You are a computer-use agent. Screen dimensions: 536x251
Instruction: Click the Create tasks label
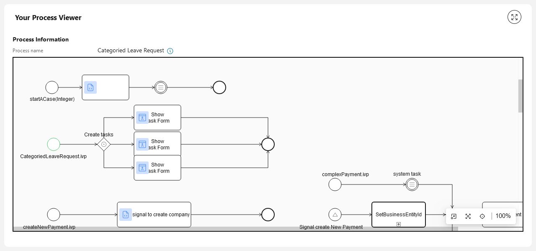[99, 135]
